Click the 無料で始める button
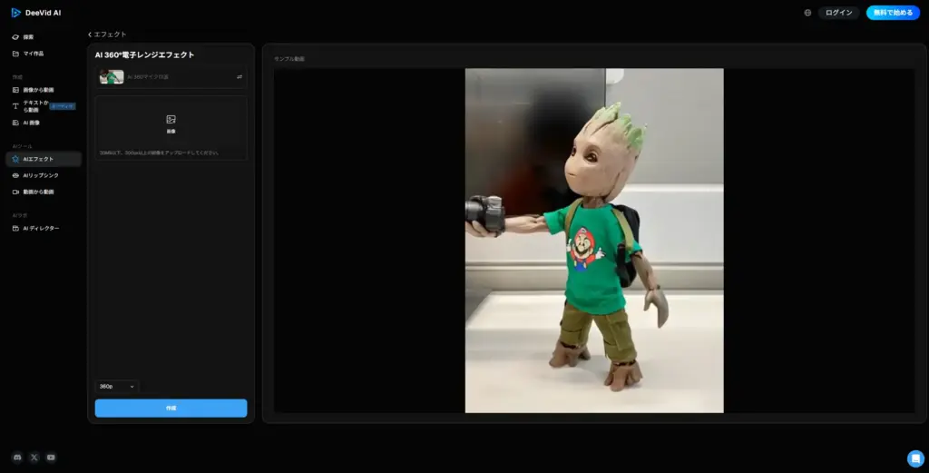 click(893, 13)
